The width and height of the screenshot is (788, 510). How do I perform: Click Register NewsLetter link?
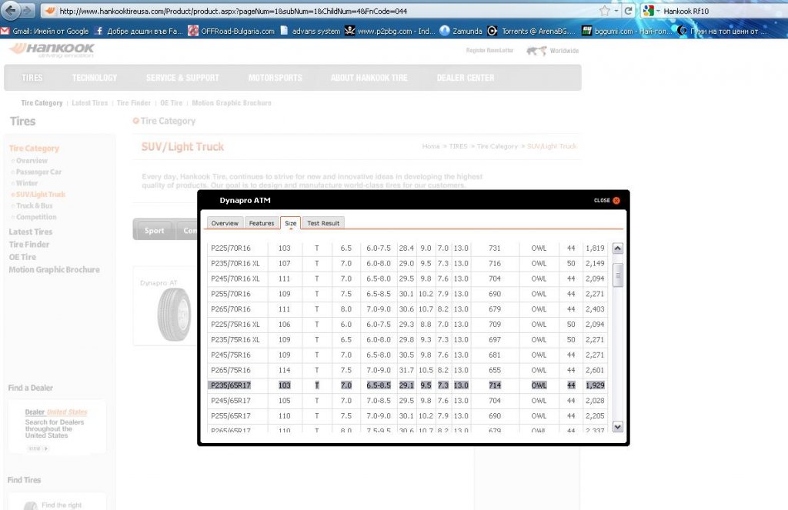[x=489, y=51]
